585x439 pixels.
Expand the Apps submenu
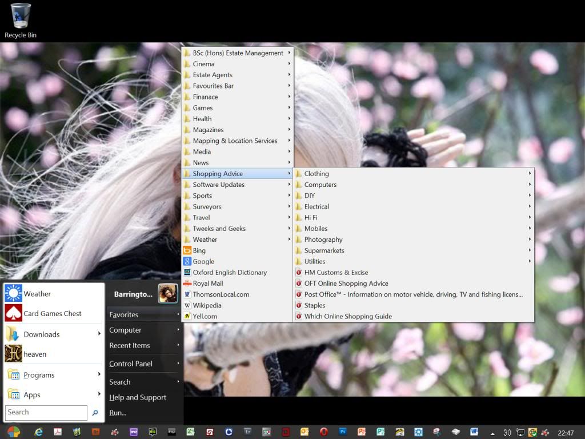point(99,394)
